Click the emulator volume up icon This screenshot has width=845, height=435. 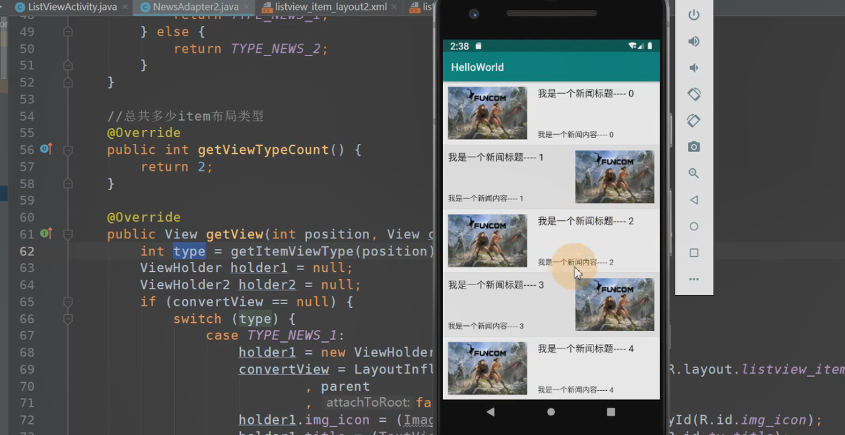coord(694,42)
